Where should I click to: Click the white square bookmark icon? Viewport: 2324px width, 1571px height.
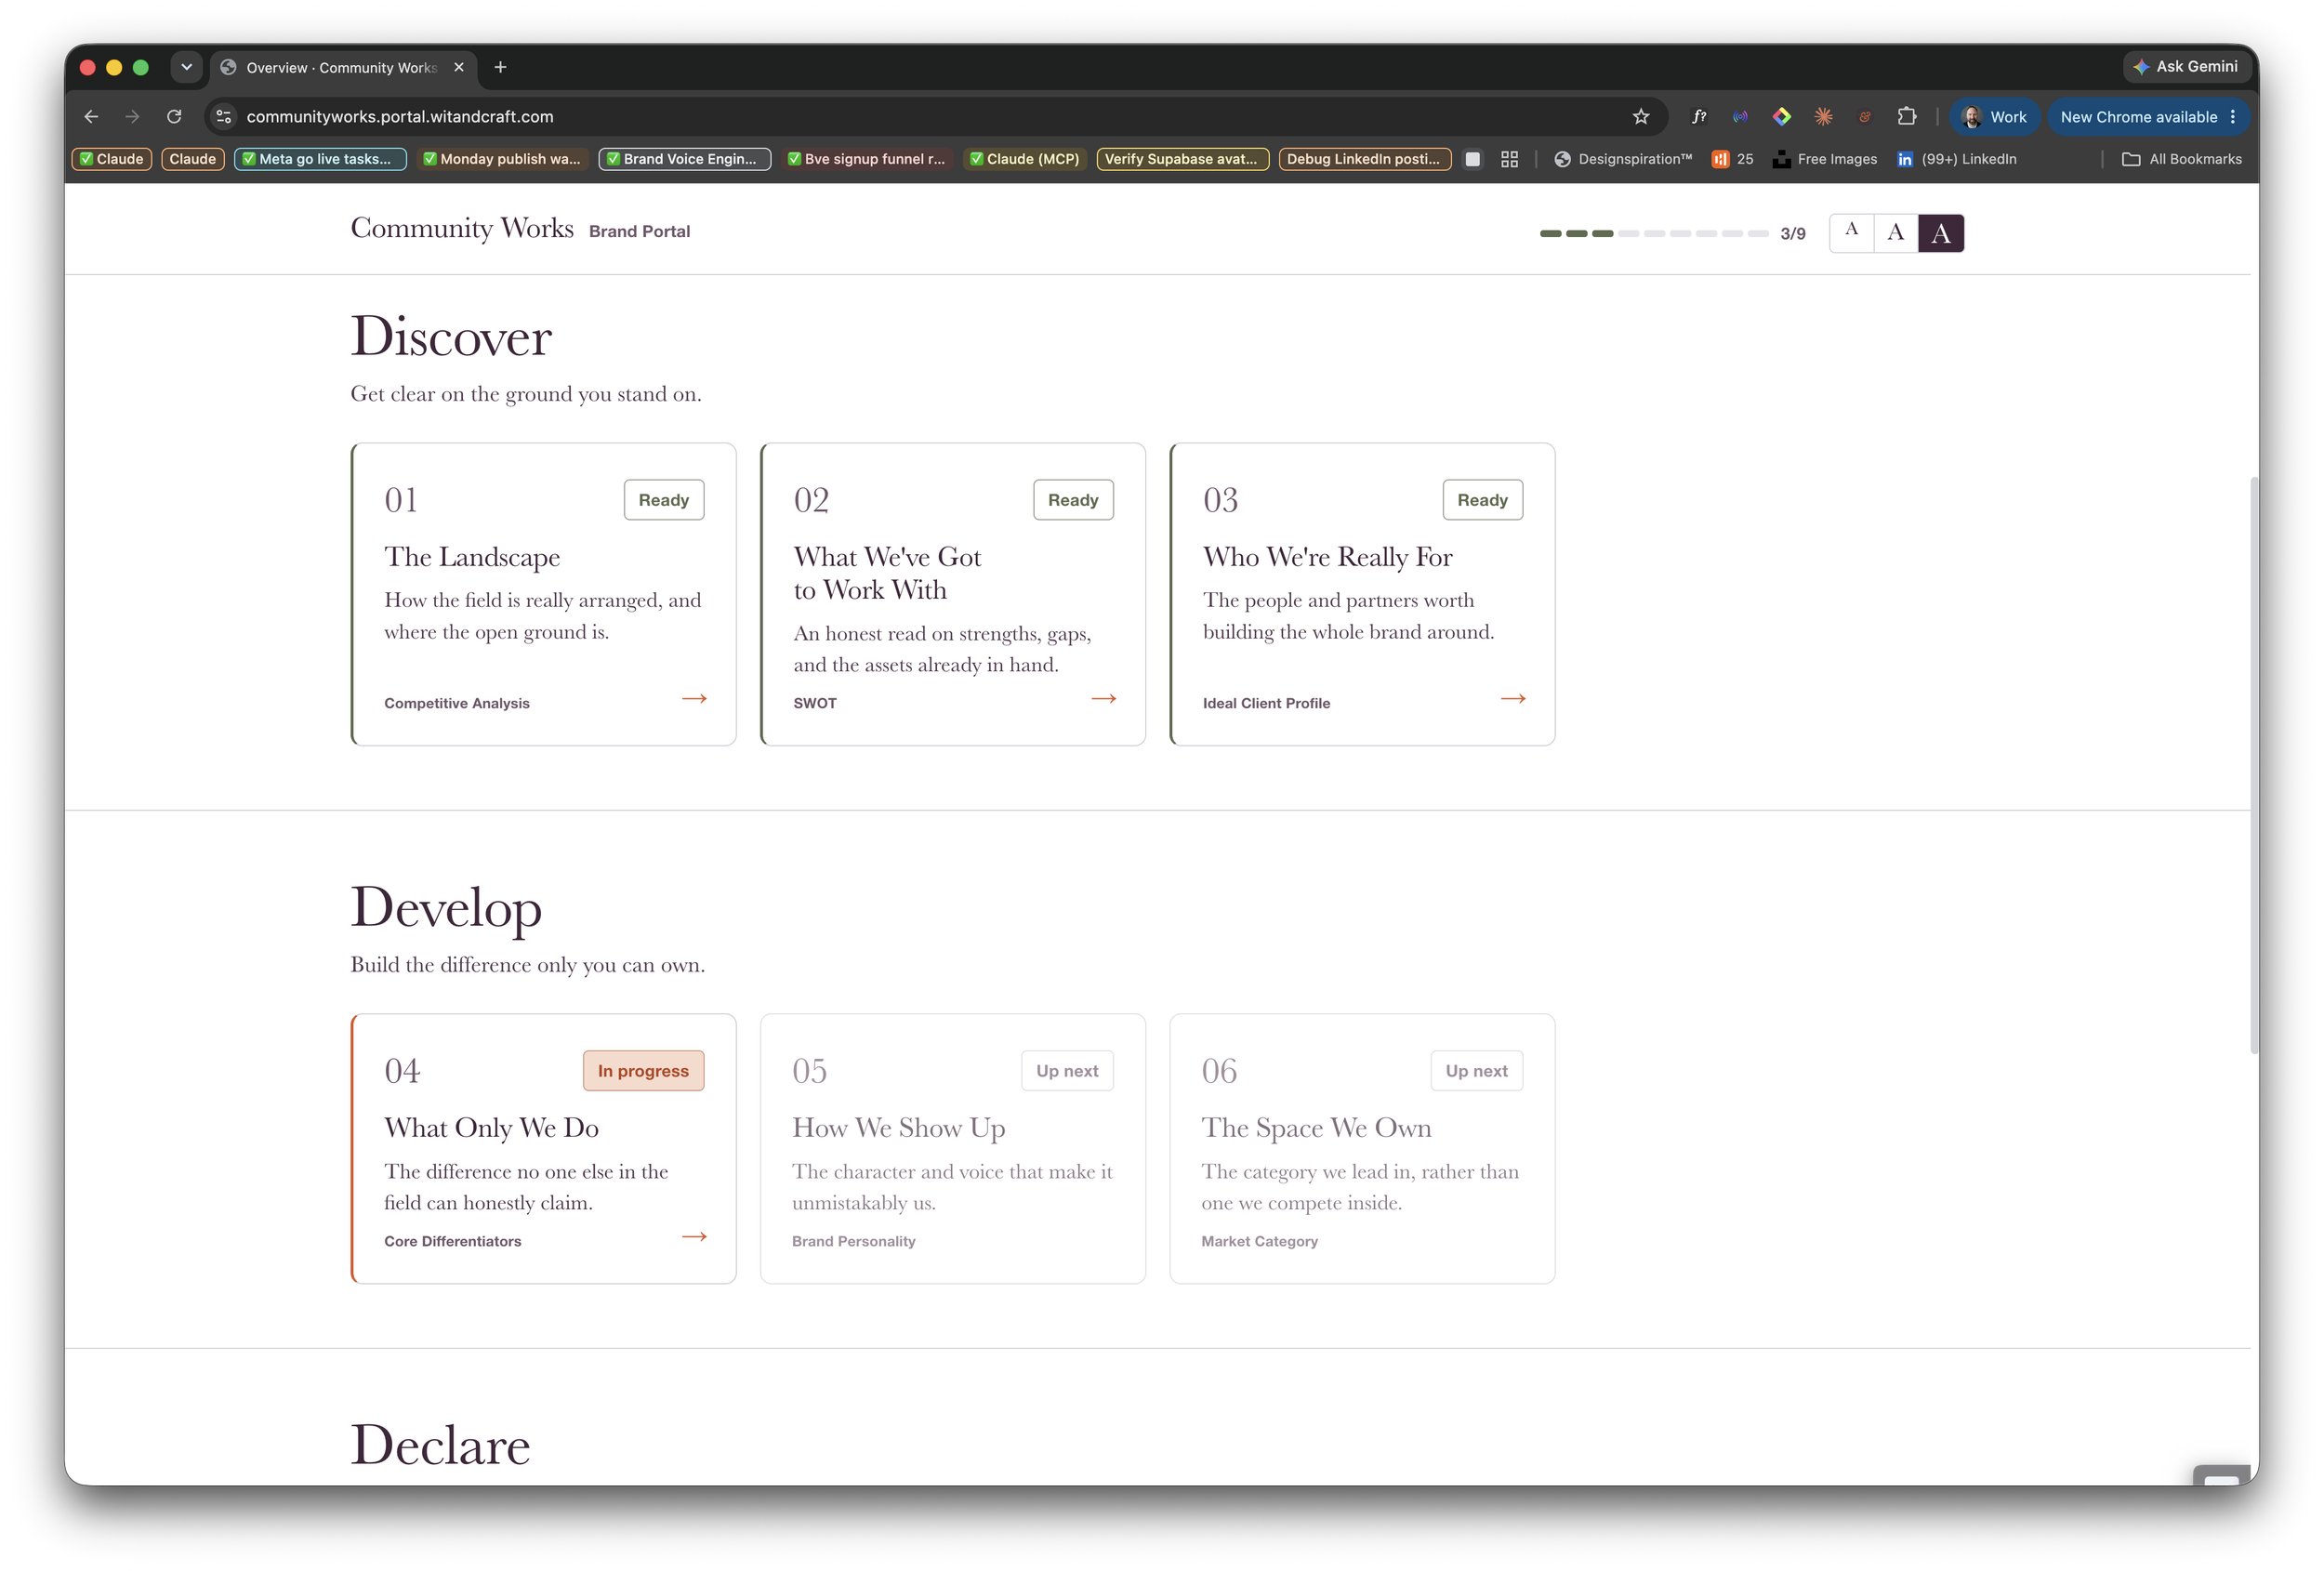(1472, 159)
